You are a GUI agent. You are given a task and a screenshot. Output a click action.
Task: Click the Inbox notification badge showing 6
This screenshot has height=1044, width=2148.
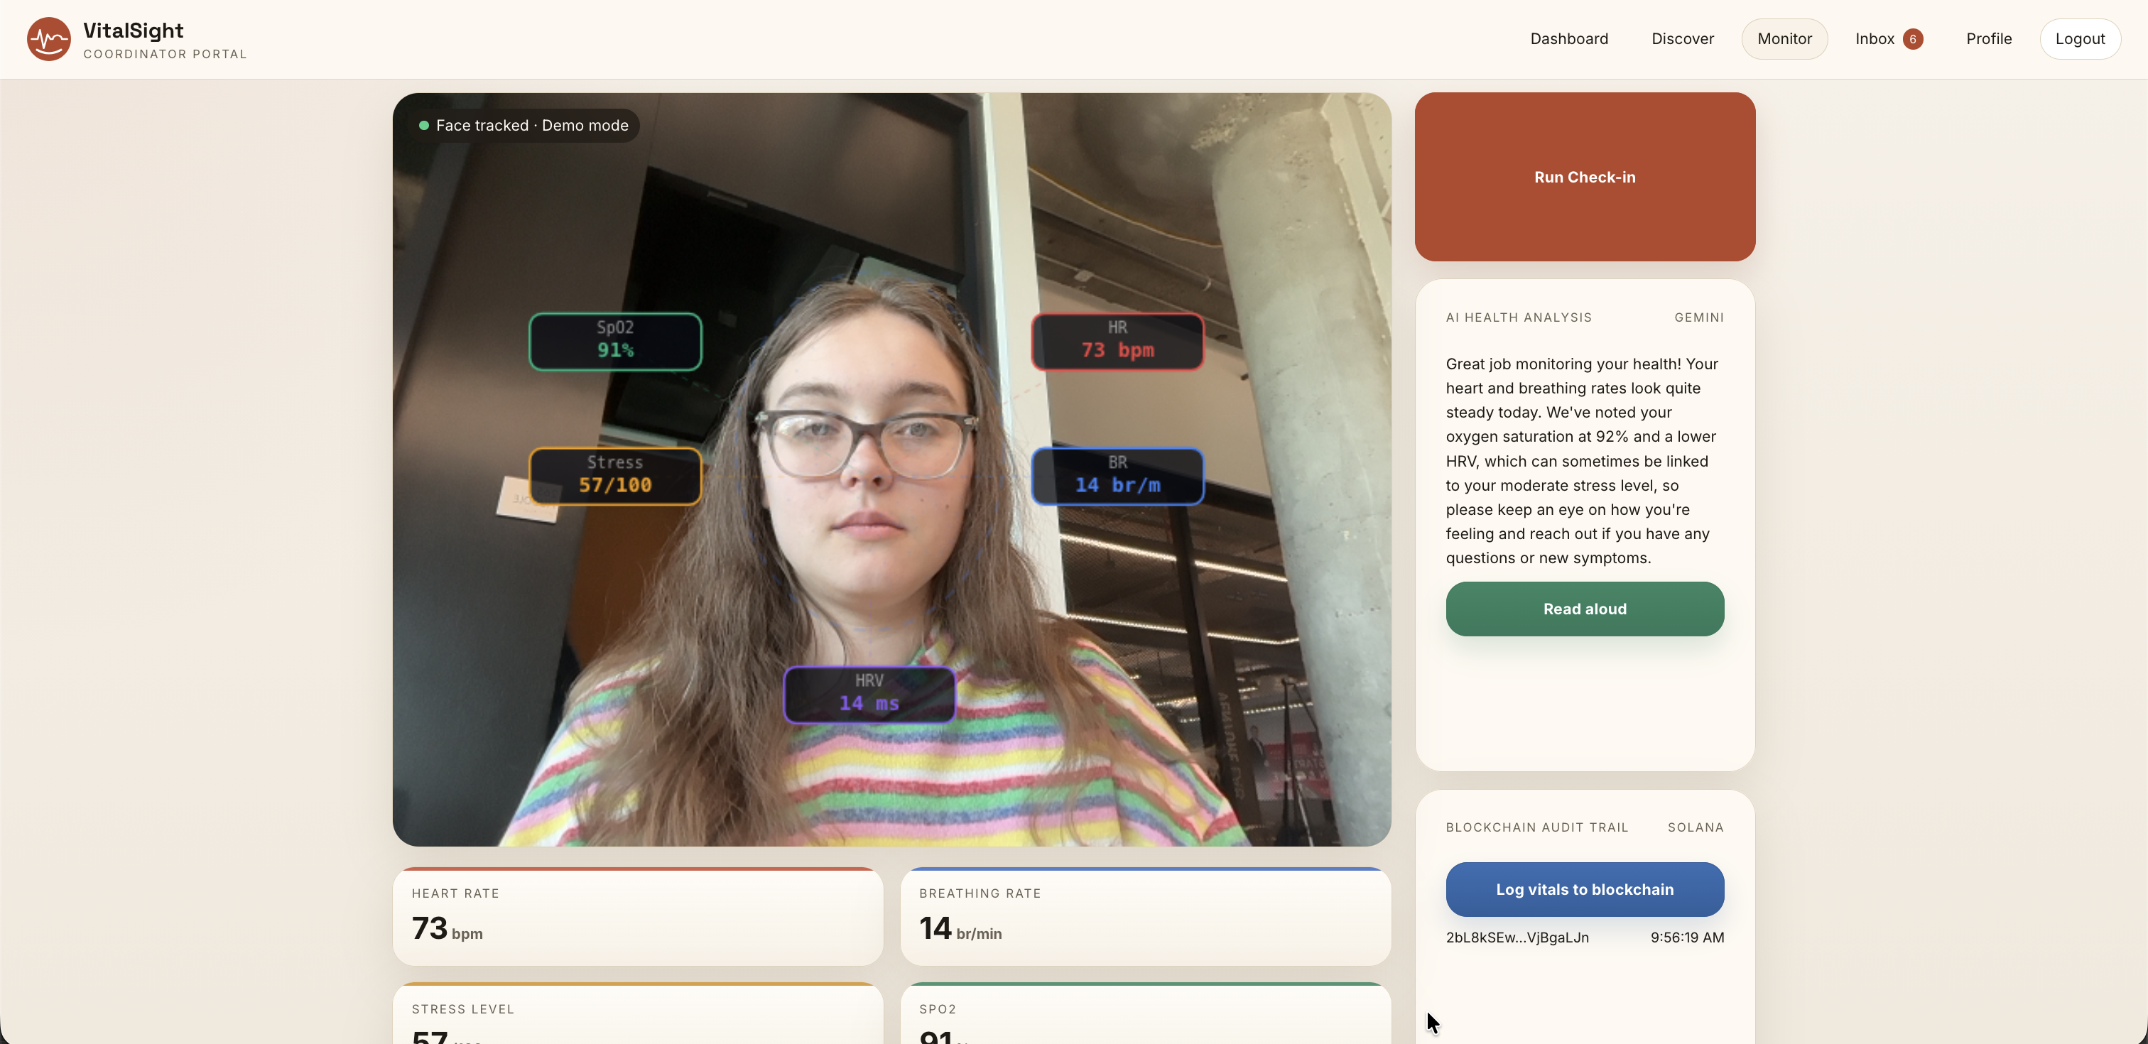(1913, 39)
